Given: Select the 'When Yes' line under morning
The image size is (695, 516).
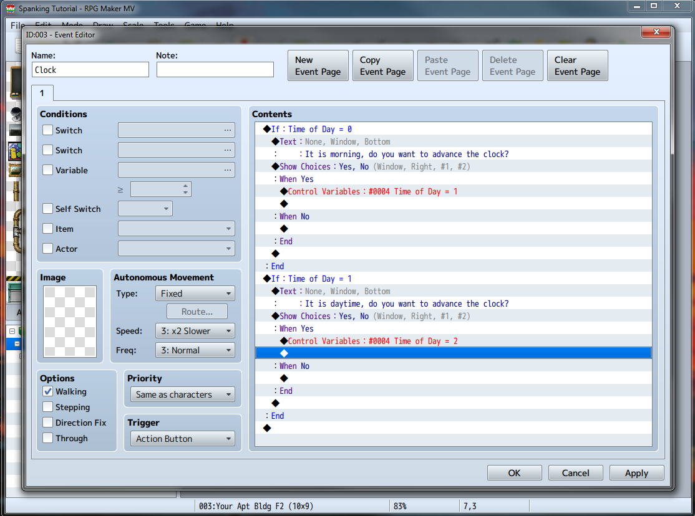Looking at the screenshot, I should point(454,179).
